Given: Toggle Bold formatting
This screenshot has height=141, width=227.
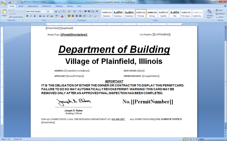Looking at the screenshot, I should [x=27, y=16].
